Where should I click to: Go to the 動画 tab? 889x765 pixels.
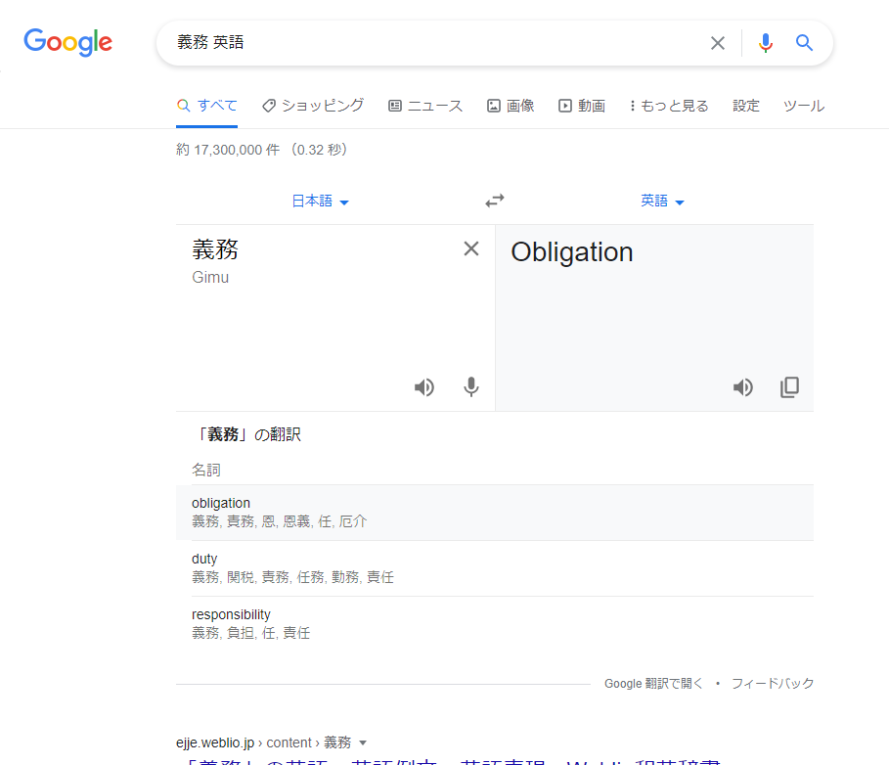pos(582,106)
